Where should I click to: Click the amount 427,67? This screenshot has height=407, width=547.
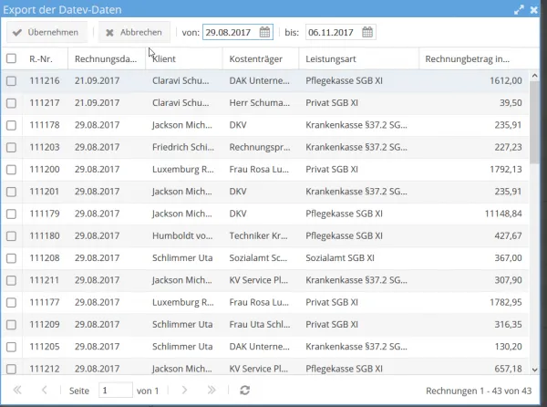pyautogui.click(x=508, y=236)
